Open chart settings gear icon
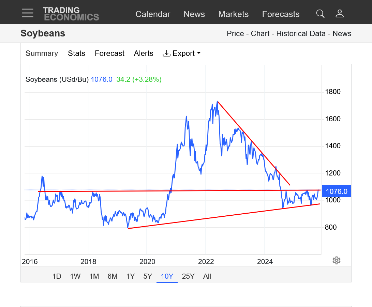372x307 pixels. (336, 261)
